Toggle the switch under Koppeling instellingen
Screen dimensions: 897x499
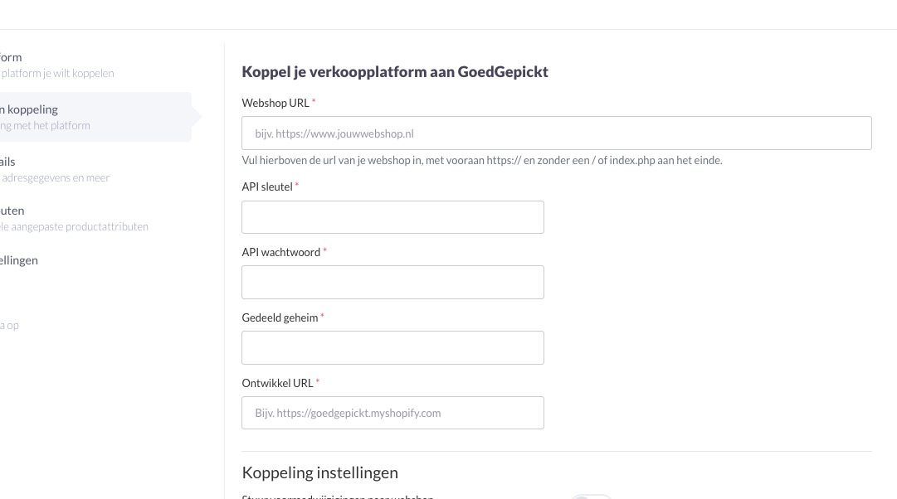pyautogui.click(x=592, y=497)
